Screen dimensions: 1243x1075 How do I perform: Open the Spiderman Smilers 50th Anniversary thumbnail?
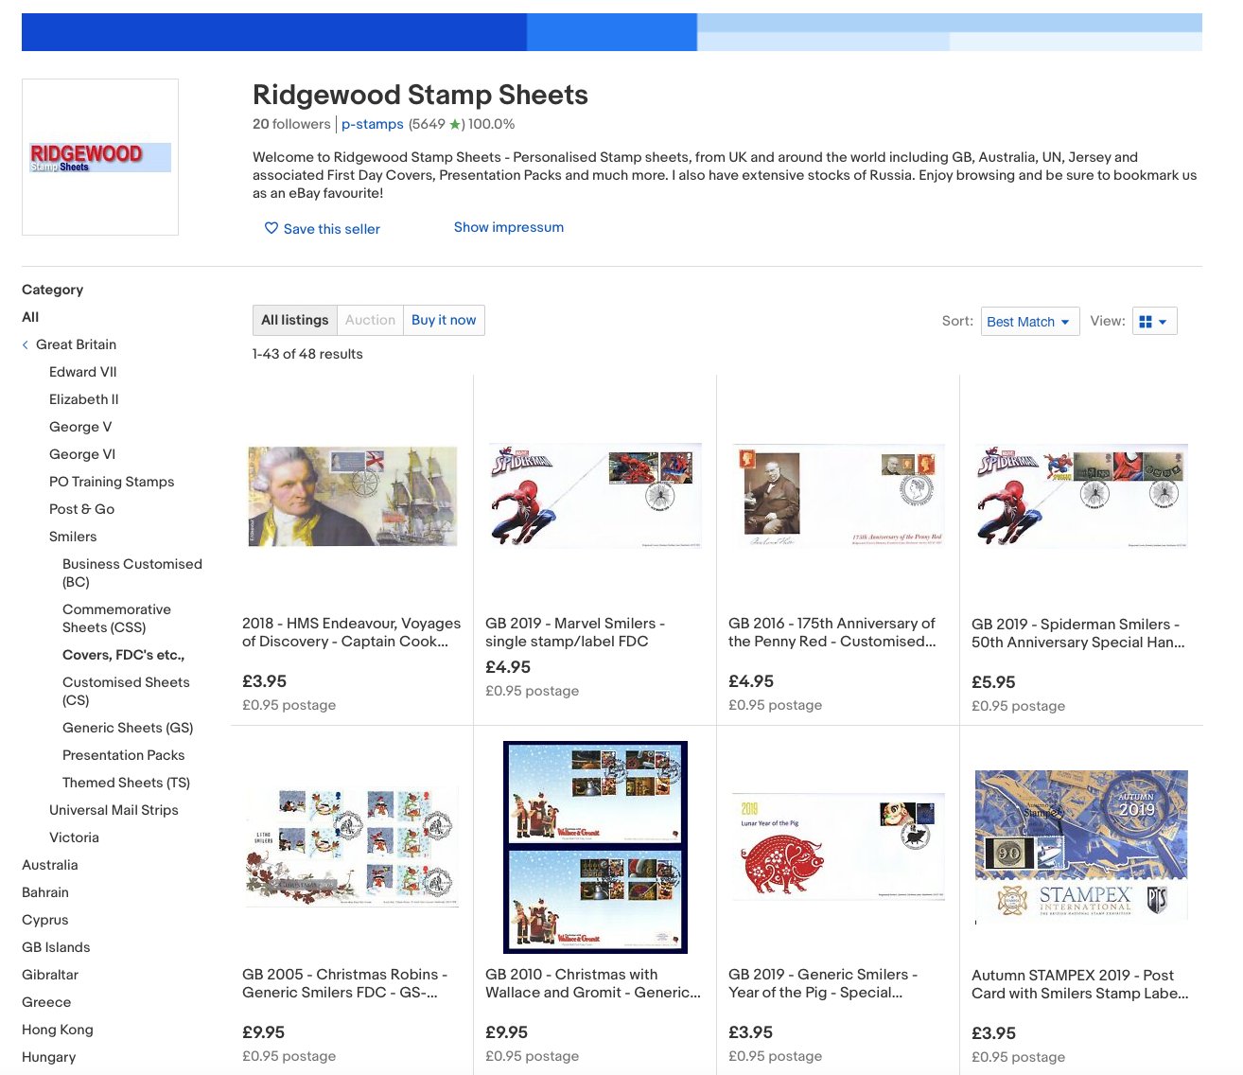pyautogui.click(x=1081, y=496)
